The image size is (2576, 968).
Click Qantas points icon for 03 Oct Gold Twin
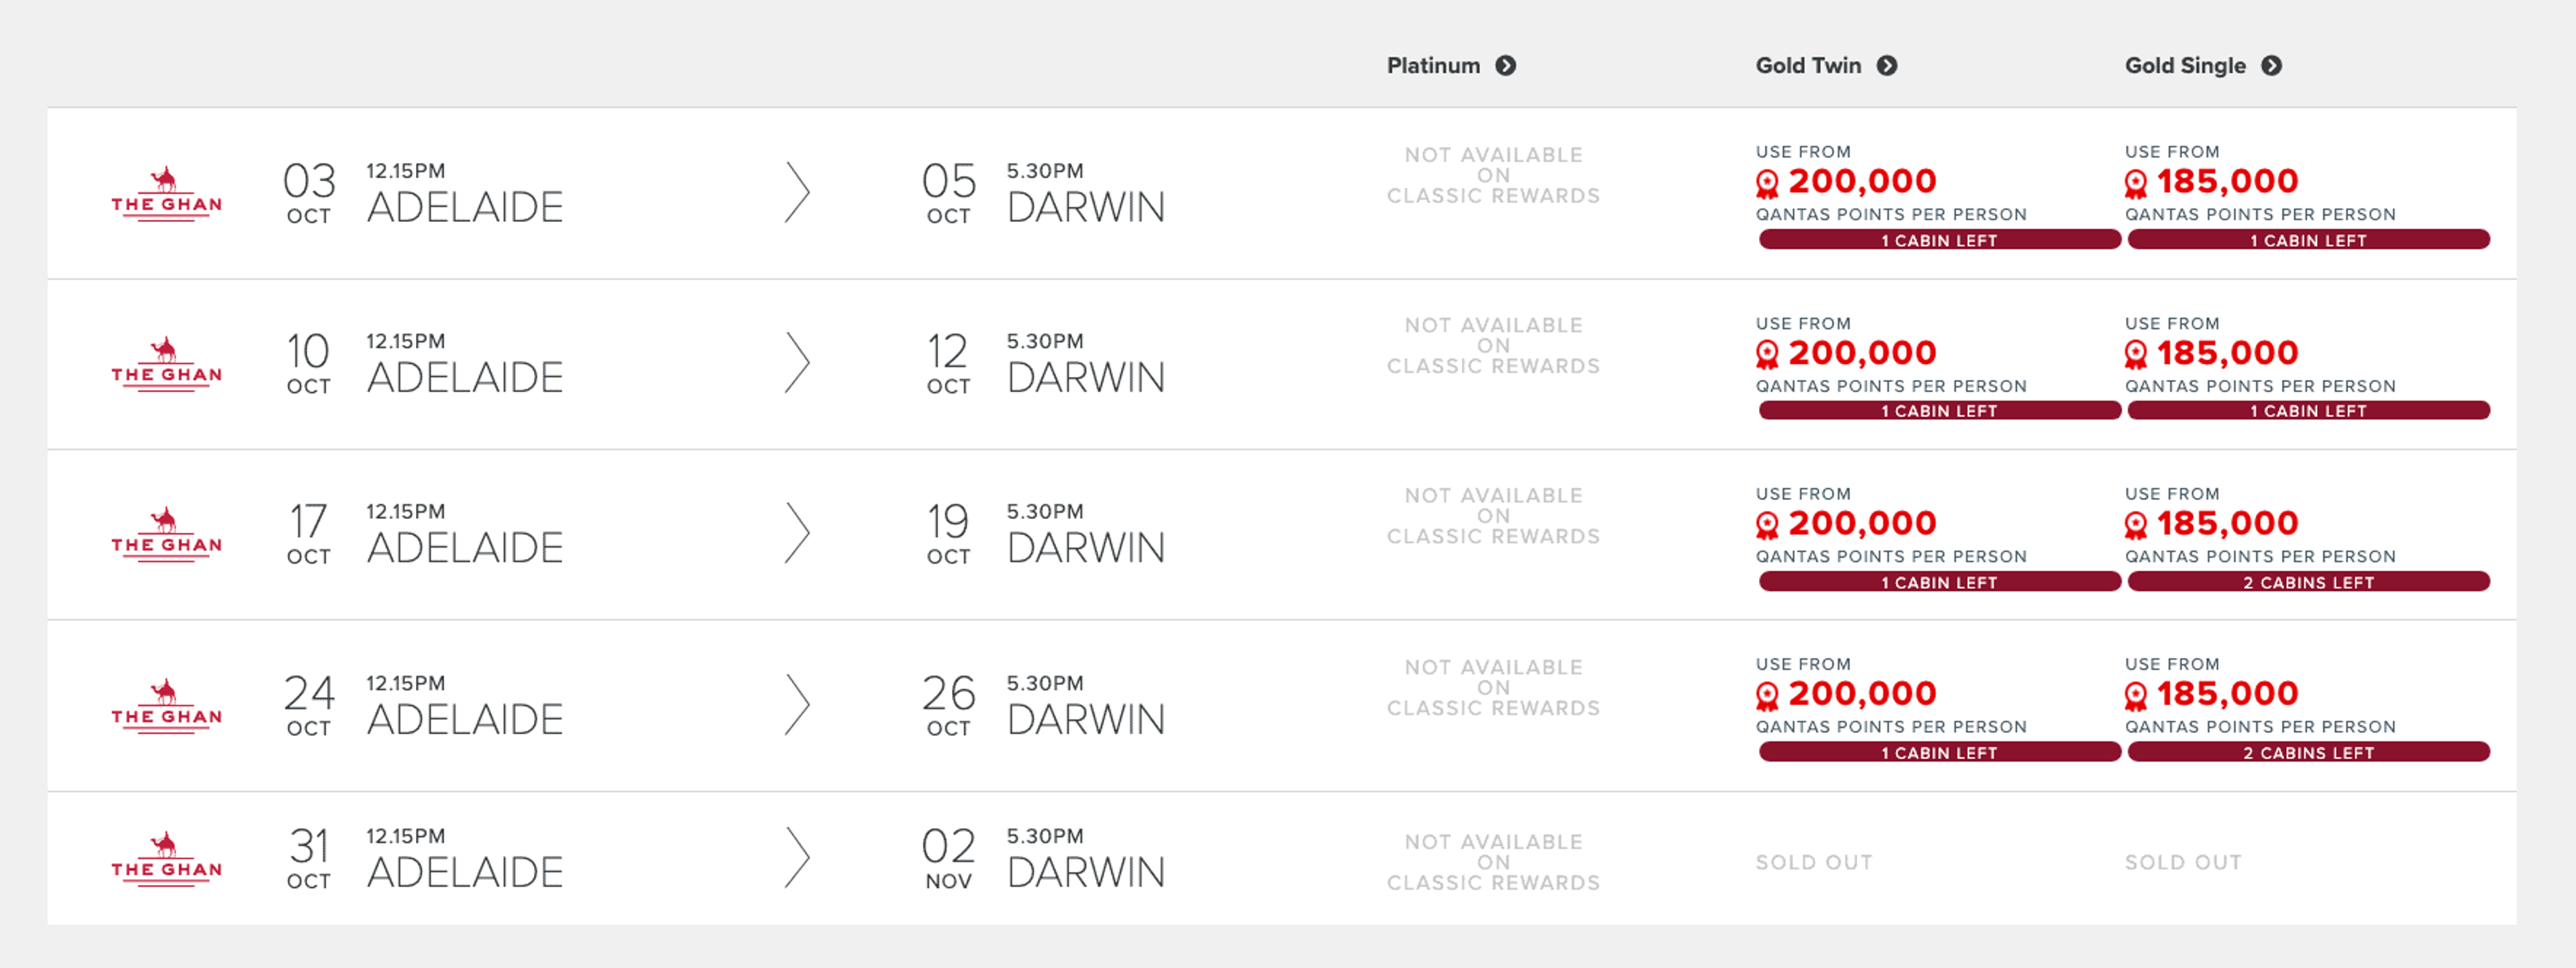point(1767,184)
